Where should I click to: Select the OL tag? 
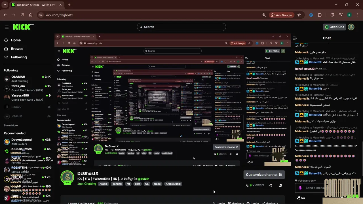coord(147,184)
